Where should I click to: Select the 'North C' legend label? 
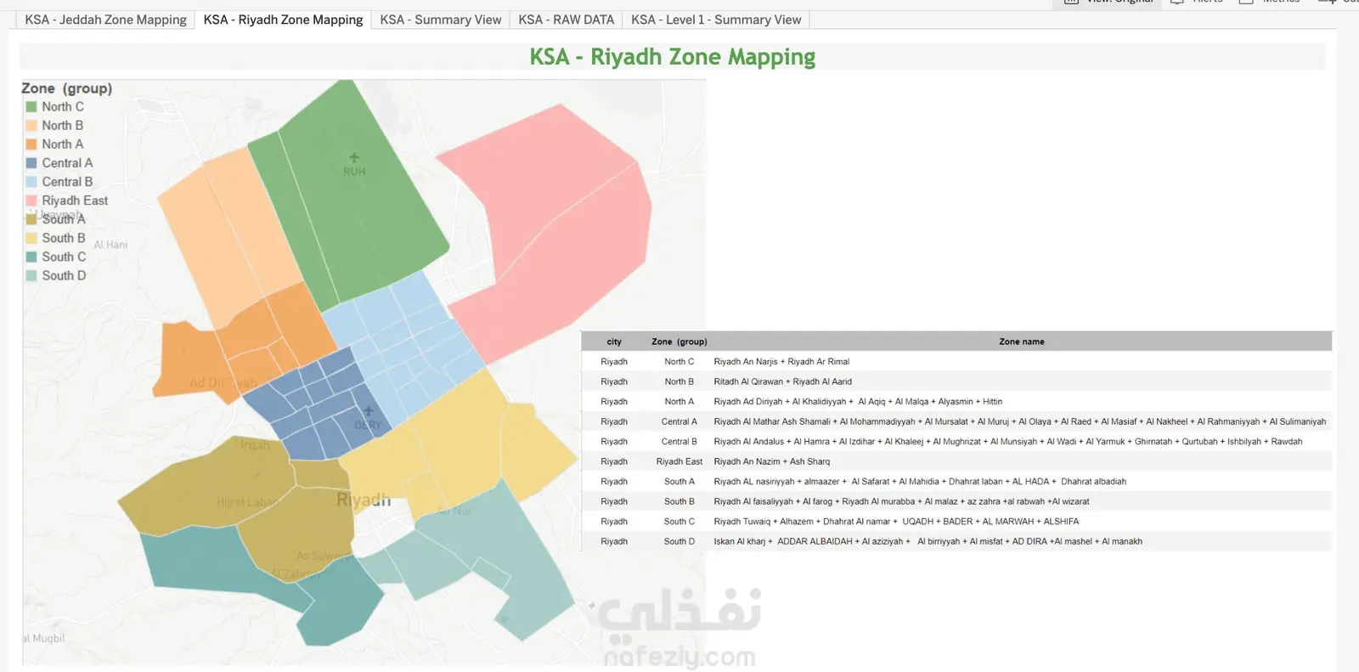click(63, 107)
